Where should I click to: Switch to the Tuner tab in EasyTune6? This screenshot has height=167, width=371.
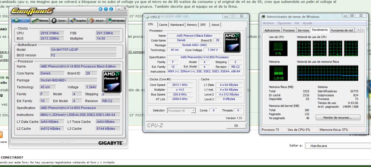[x=59, y=21]
